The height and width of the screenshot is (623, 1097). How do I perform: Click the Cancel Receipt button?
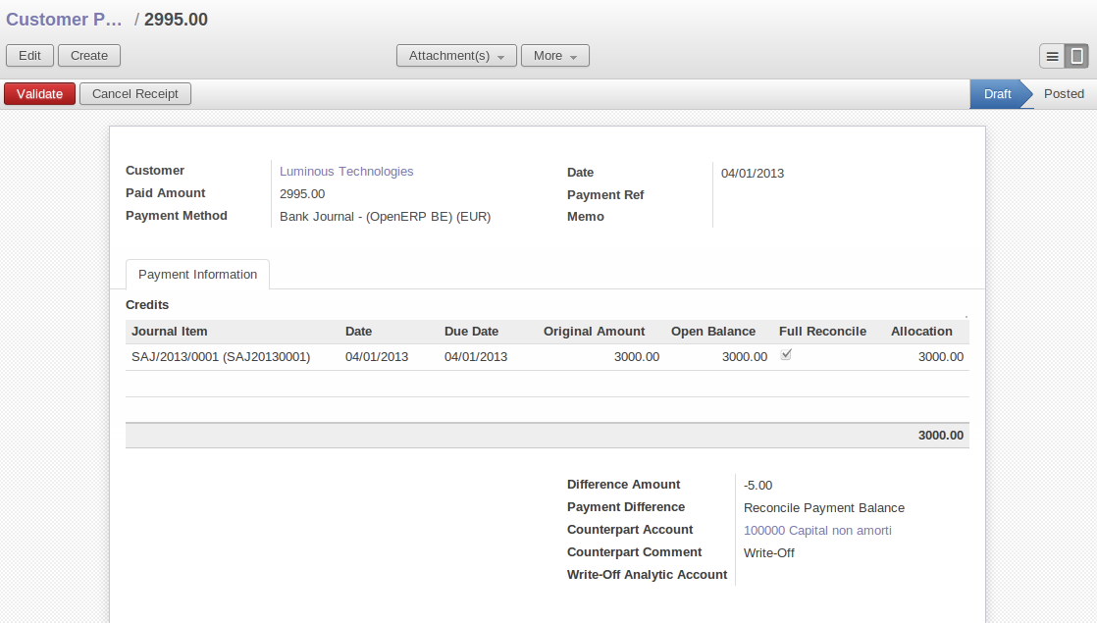point(135,94)
